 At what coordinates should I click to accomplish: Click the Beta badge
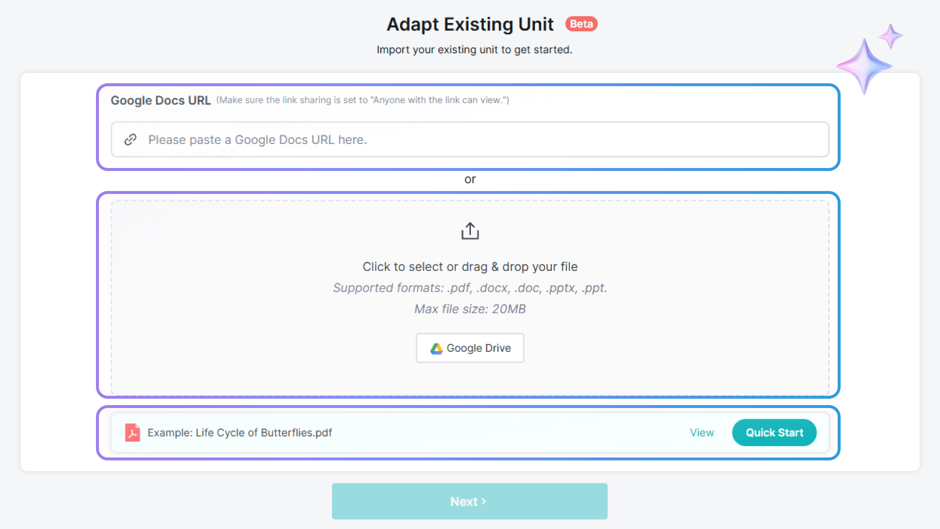(x=581, y=24)
